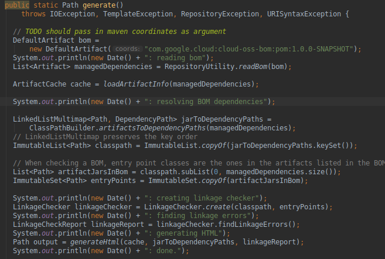Click 'readBom' method call
Screen dimensions: 385x259
point(253,67)
